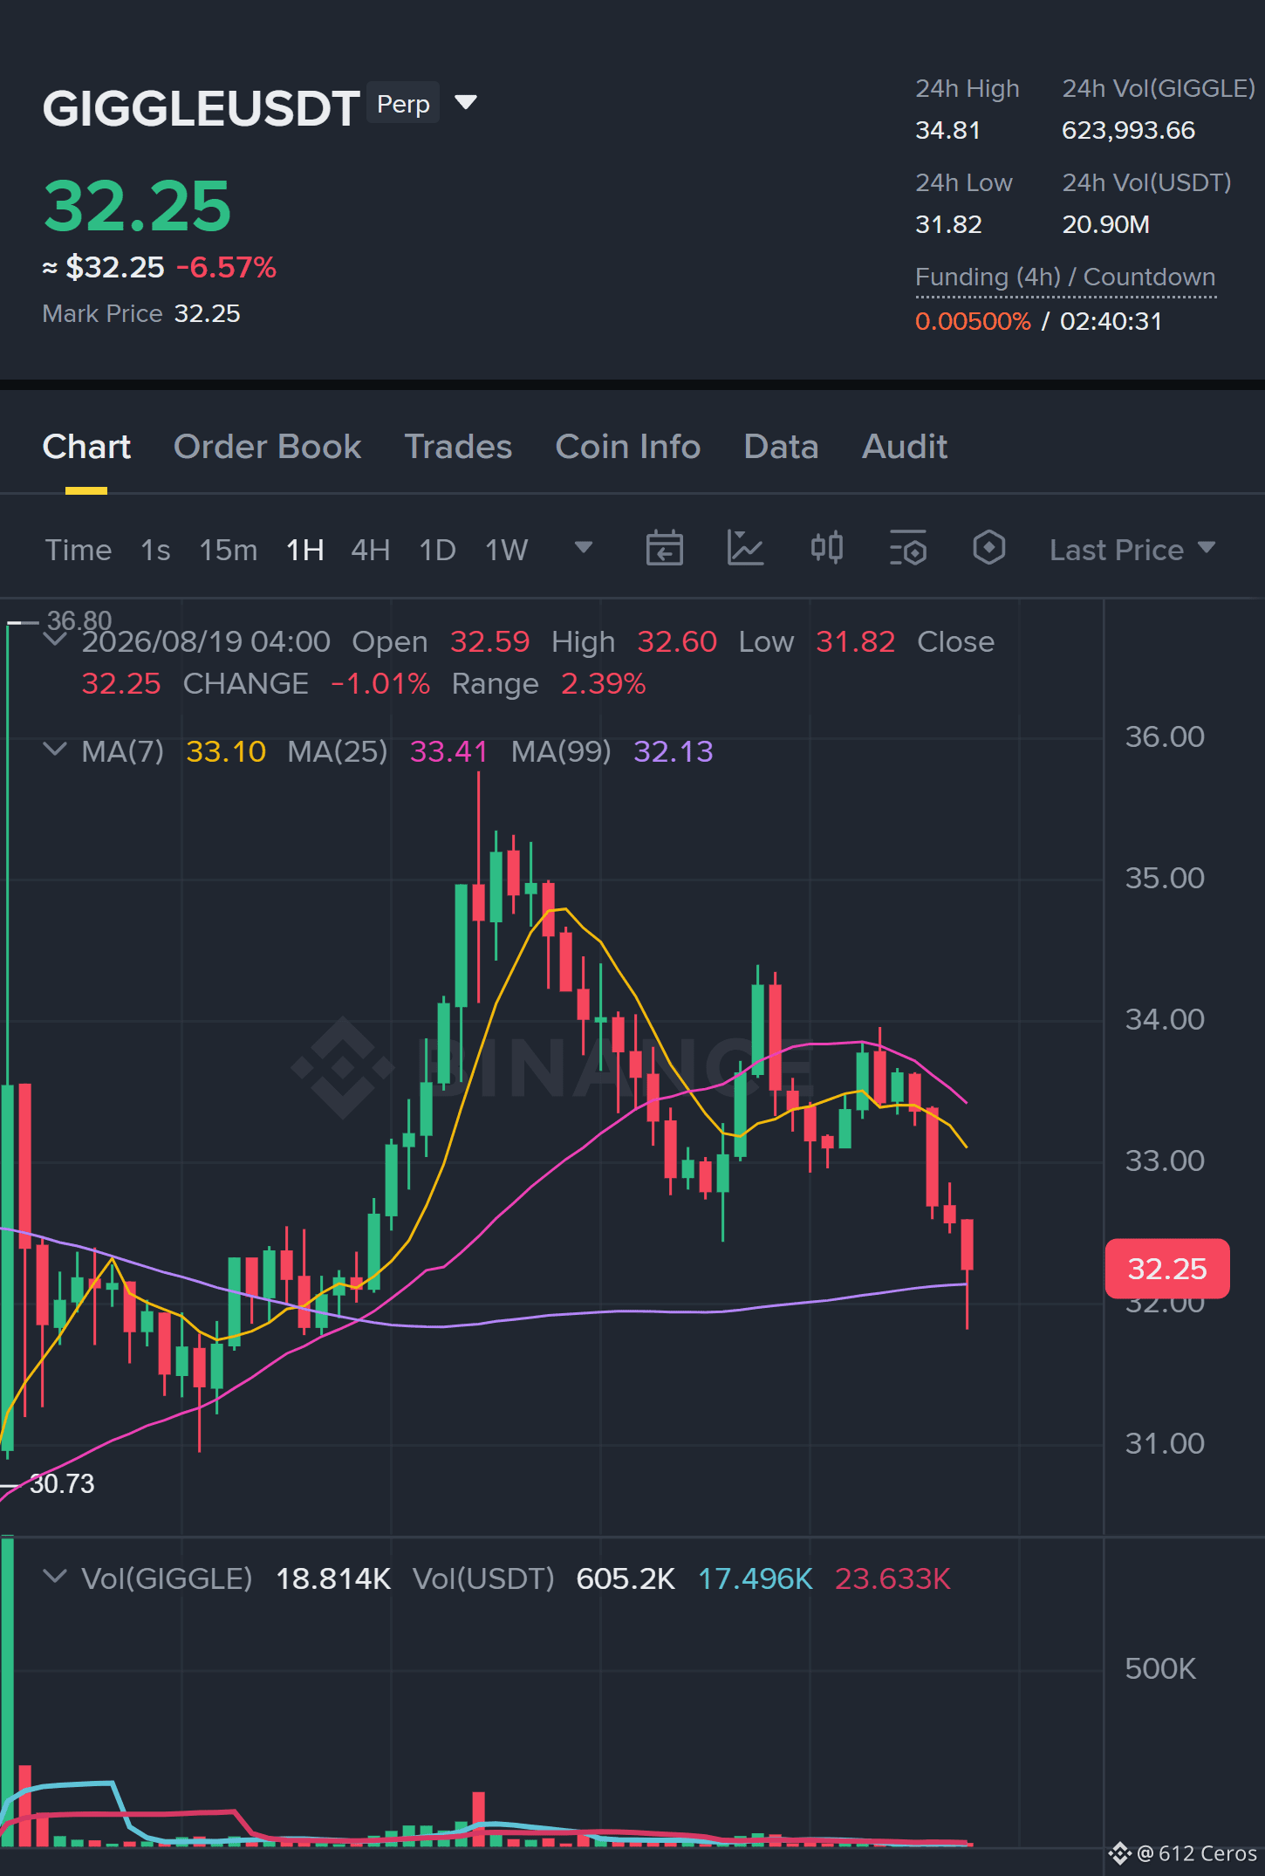Open the Last Price dropdown
Screen dimensions: 1265x1876
pos(1132,550)
